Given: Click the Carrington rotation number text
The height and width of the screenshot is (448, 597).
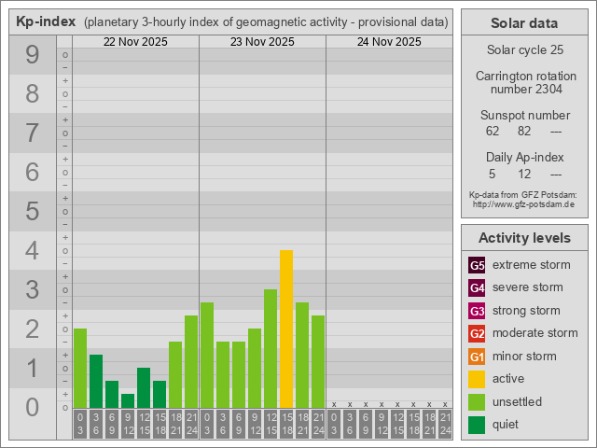Looking at the screenshot, I should [523, 82].
